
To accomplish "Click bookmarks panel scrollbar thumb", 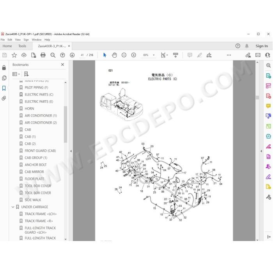I will 66,124.
